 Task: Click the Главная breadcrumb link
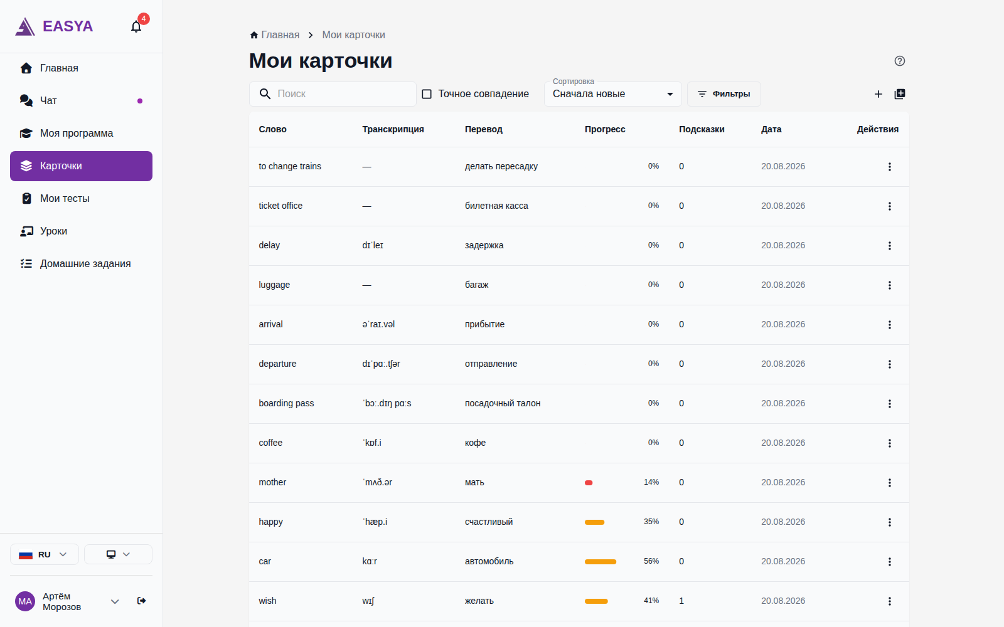pyautogui.click(x=274, y=35)
